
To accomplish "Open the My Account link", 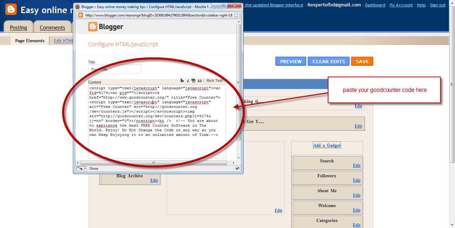I will [x=401, y=5].
